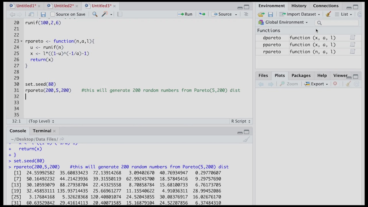This screenshot has width=368, height=207.
Task: Open the Top Level scope navigator dropdown
Action: (x=41, y=121)
